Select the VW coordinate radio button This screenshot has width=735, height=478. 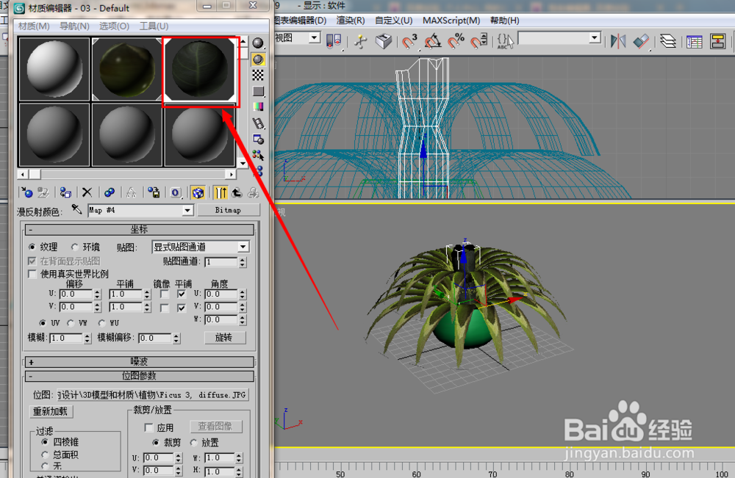click(x=71, y=323)
